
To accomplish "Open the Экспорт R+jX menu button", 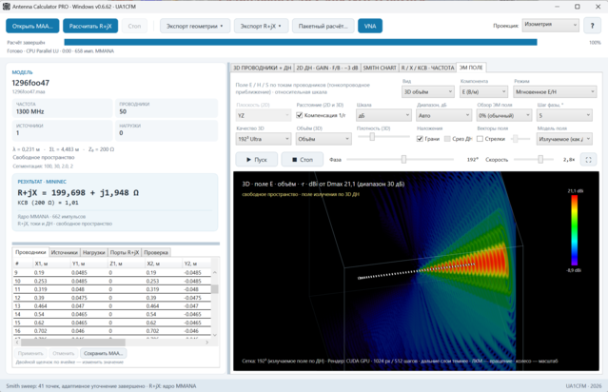I will (x=261, y=26).
